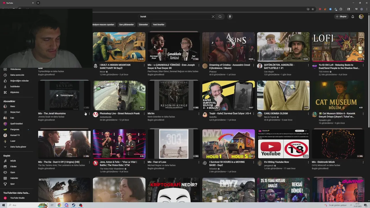Select the 'Son yüklenenler' filter chip
Viewport: 370px width, 208px height.
(x=126, y=25)
